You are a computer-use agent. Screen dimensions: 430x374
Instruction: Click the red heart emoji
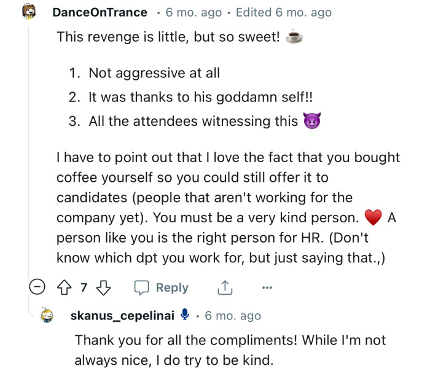click(373, 217)
